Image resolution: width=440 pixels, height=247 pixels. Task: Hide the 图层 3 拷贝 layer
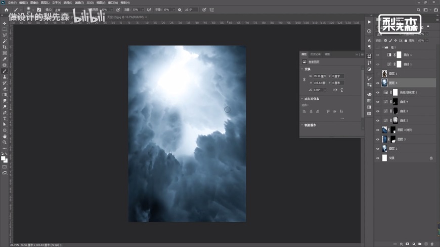tap(378, 130)
